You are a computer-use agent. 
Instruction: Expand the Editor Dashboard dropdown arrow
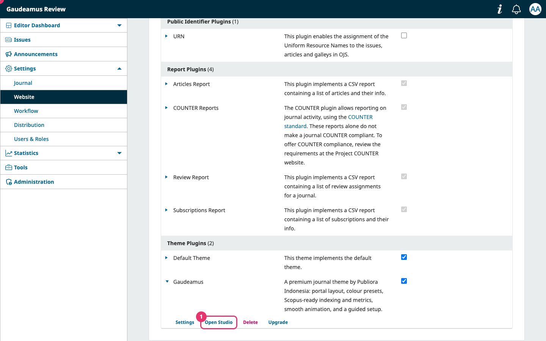tap(119, 25)
